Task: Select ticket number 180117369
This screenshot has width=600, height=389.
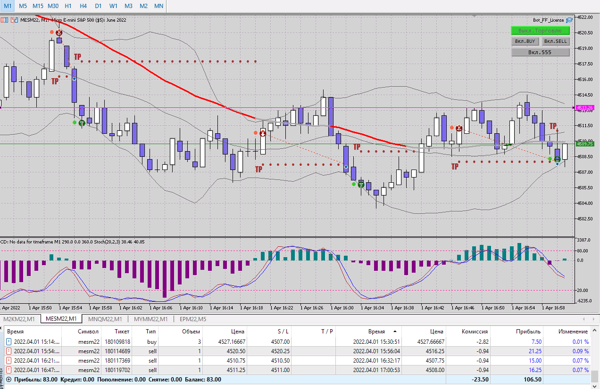Action: click(117, 360)
